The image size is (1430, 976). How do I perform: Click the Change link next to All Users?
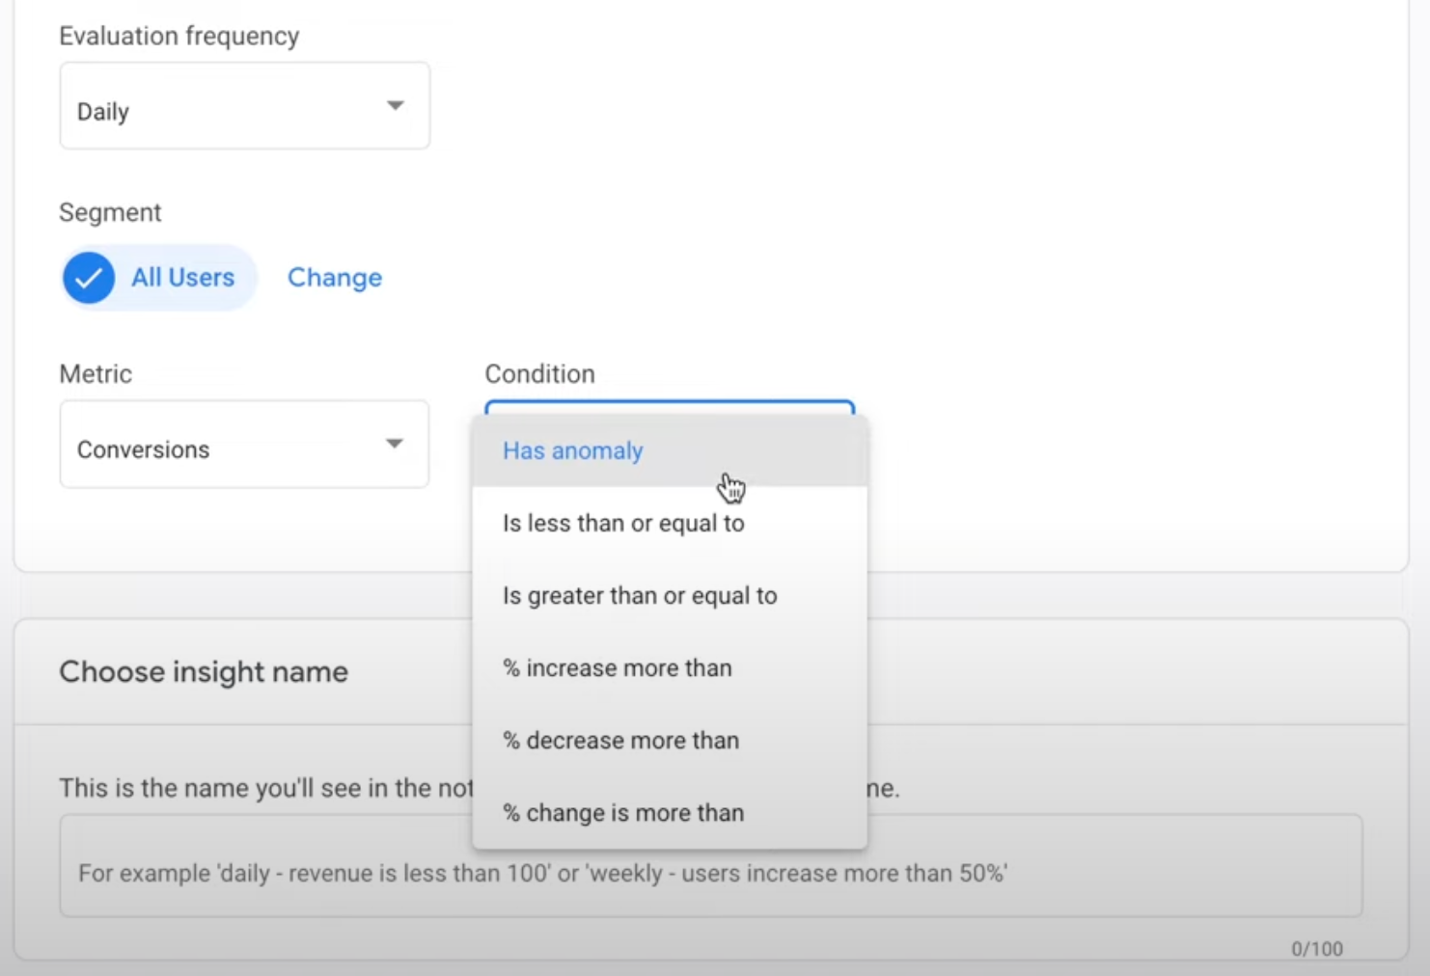tap(334, 278)
